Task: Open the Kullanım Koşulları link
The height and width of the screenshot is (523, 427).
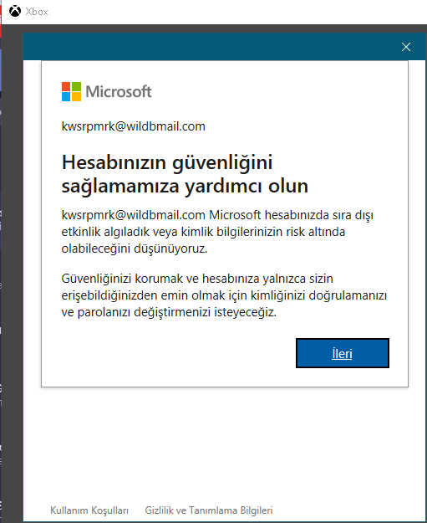Action: click(89, 510)
